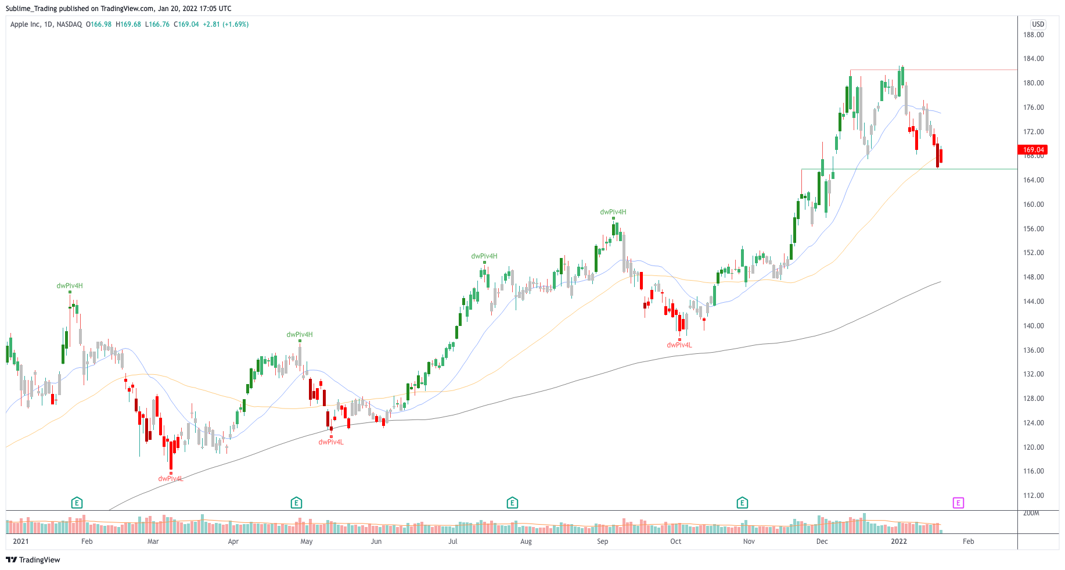Click the 112.00 price axis label

[1033, 496]
